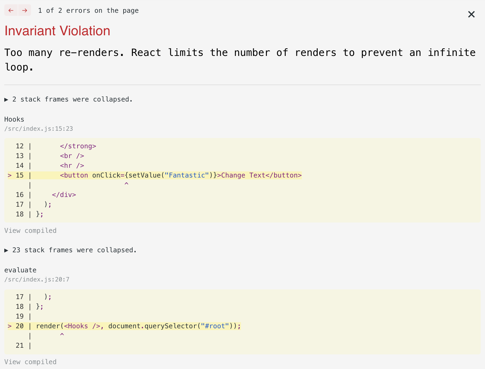The image size is (485, 369).
Task: Click the disclosure triangle before '23 stack frames'
Action: [6, 250]
